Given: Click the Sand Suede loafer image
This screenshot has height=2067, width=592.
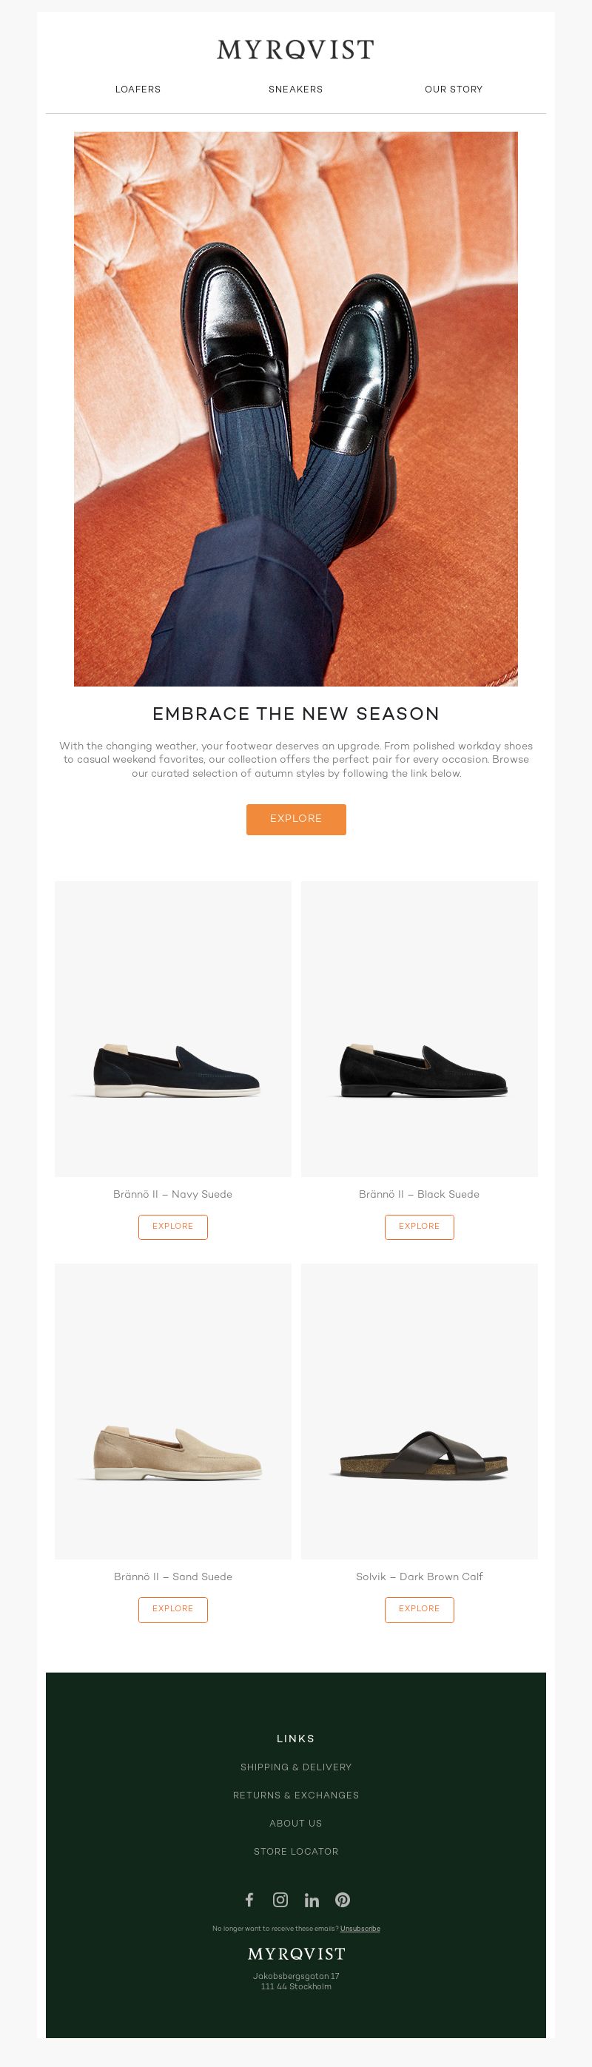Looking at the screenshot, I should click(172, 1412).
